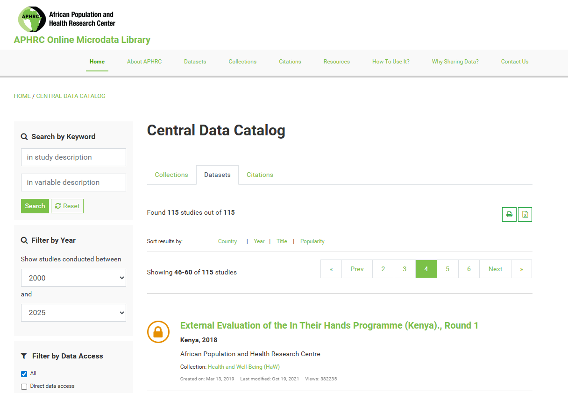Go to first page with double-left arrow
Viewport: 568px width, 393px height.
pos(331,269)
